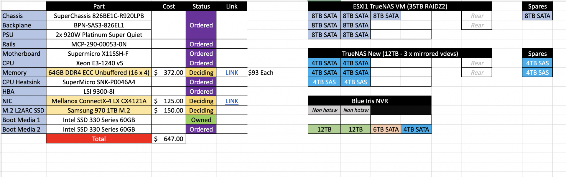This screenshot has width=566, height=177.
Task: Select the $93 Each note cell
Action: 261,72
